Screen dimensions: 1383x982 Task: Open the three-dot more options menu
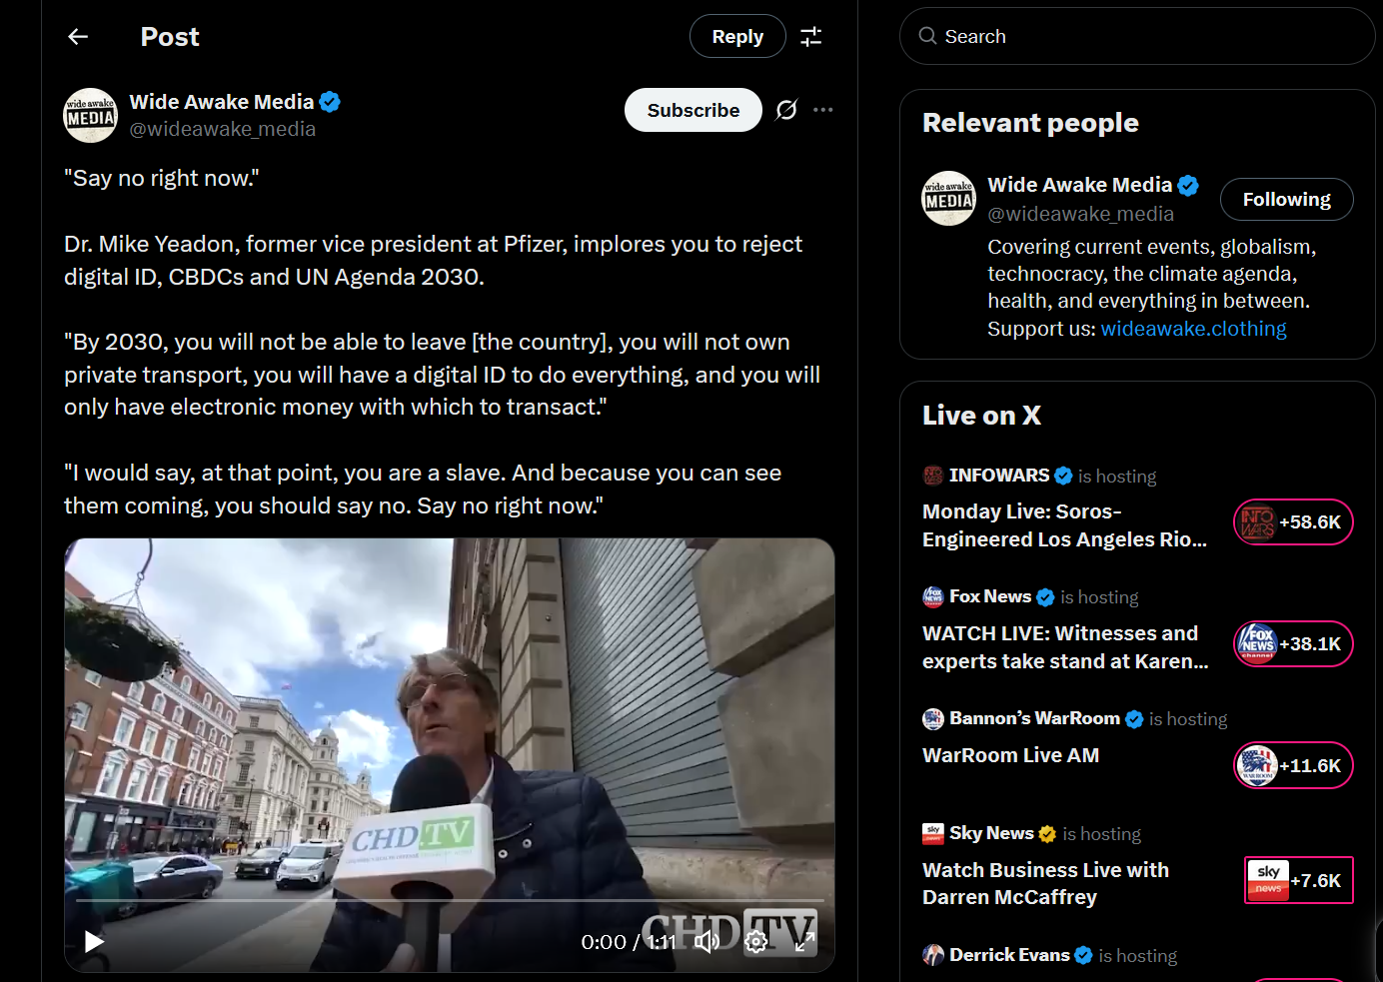pyautogui.click(x=823, y=110)
